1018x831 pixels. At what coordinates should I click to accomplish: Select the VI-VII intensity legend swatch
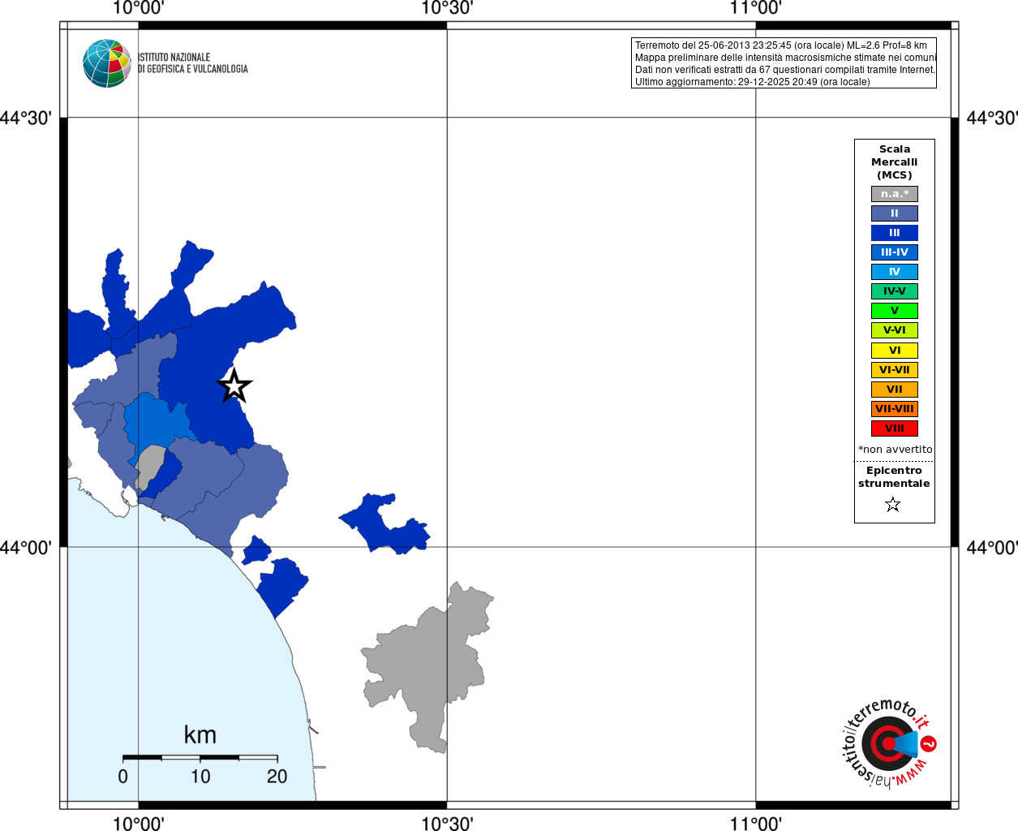coord(895,370)
